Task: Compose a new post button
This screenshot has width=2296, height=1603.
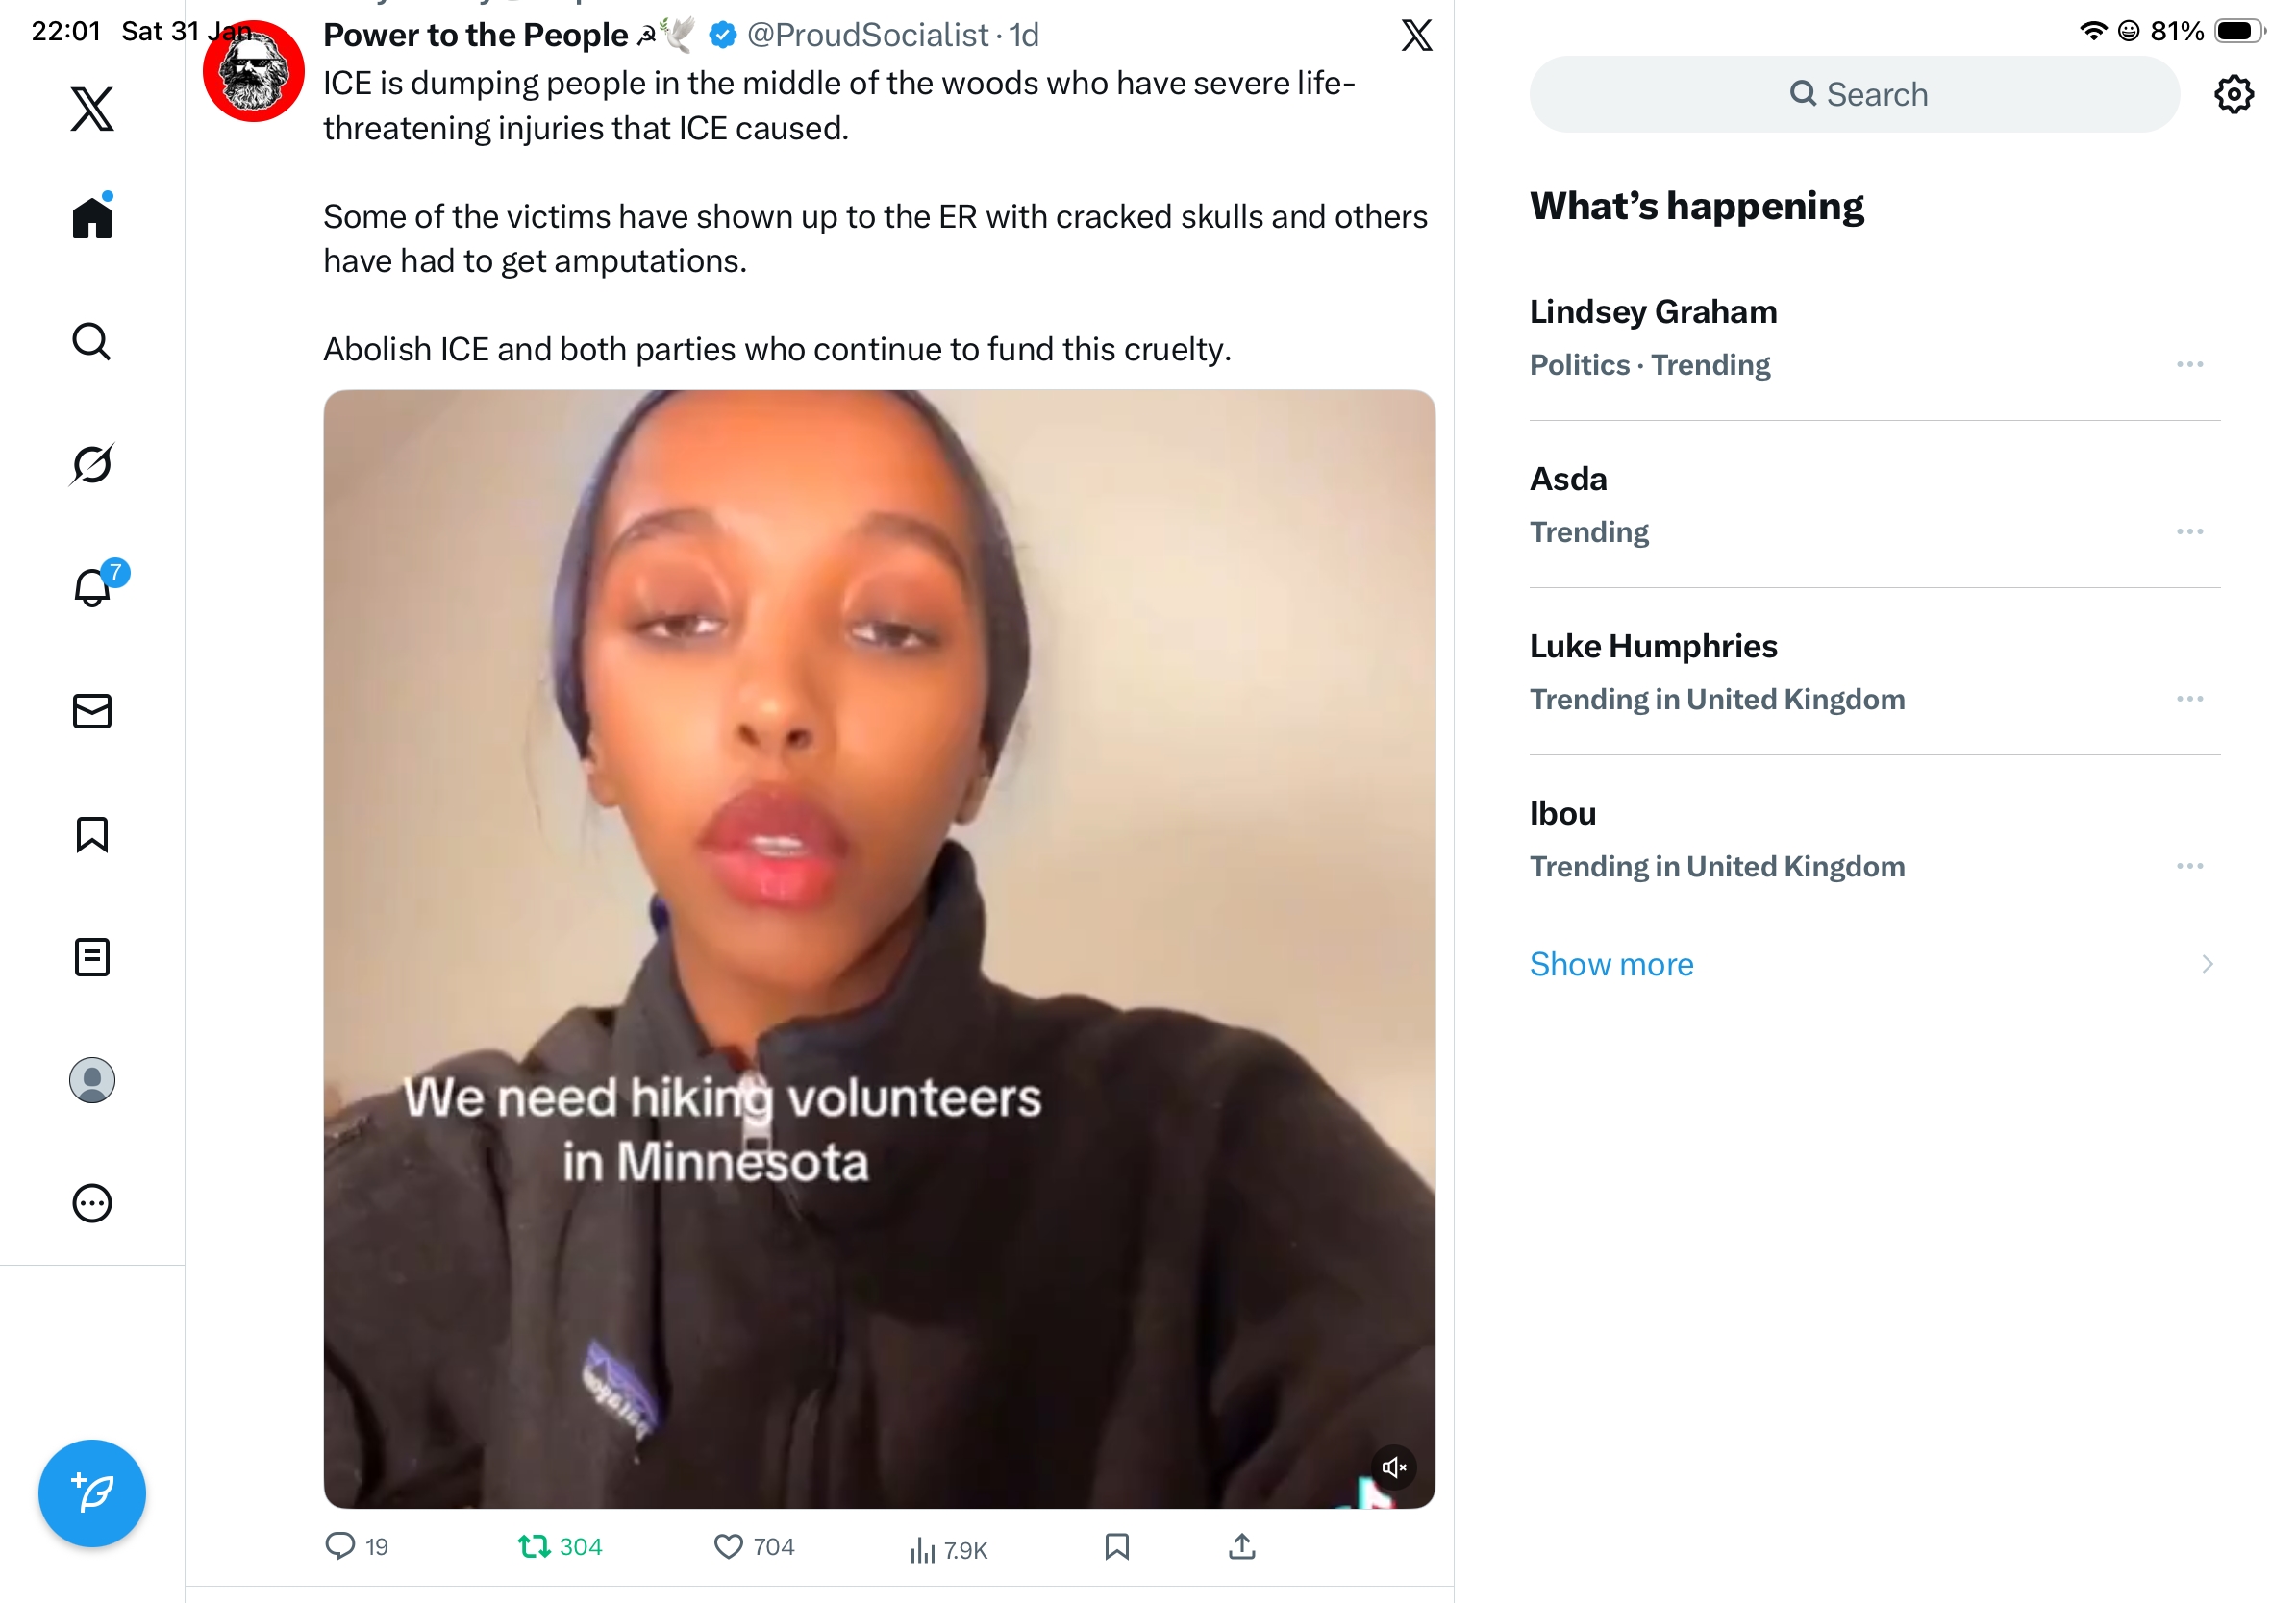Action: (x=92, y=1493)
